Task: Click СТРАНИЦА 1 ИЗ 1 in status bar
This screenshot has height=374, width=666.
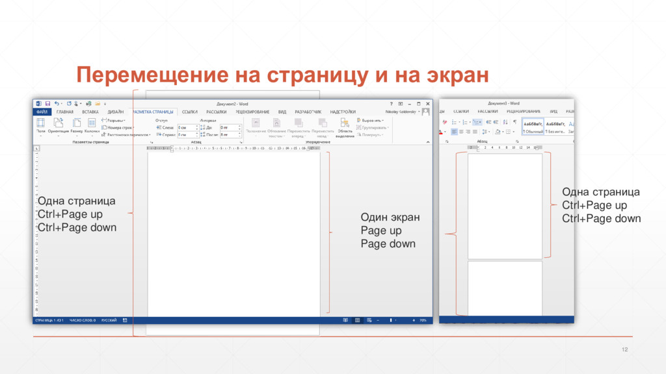Action: click(x=49, y=320)
